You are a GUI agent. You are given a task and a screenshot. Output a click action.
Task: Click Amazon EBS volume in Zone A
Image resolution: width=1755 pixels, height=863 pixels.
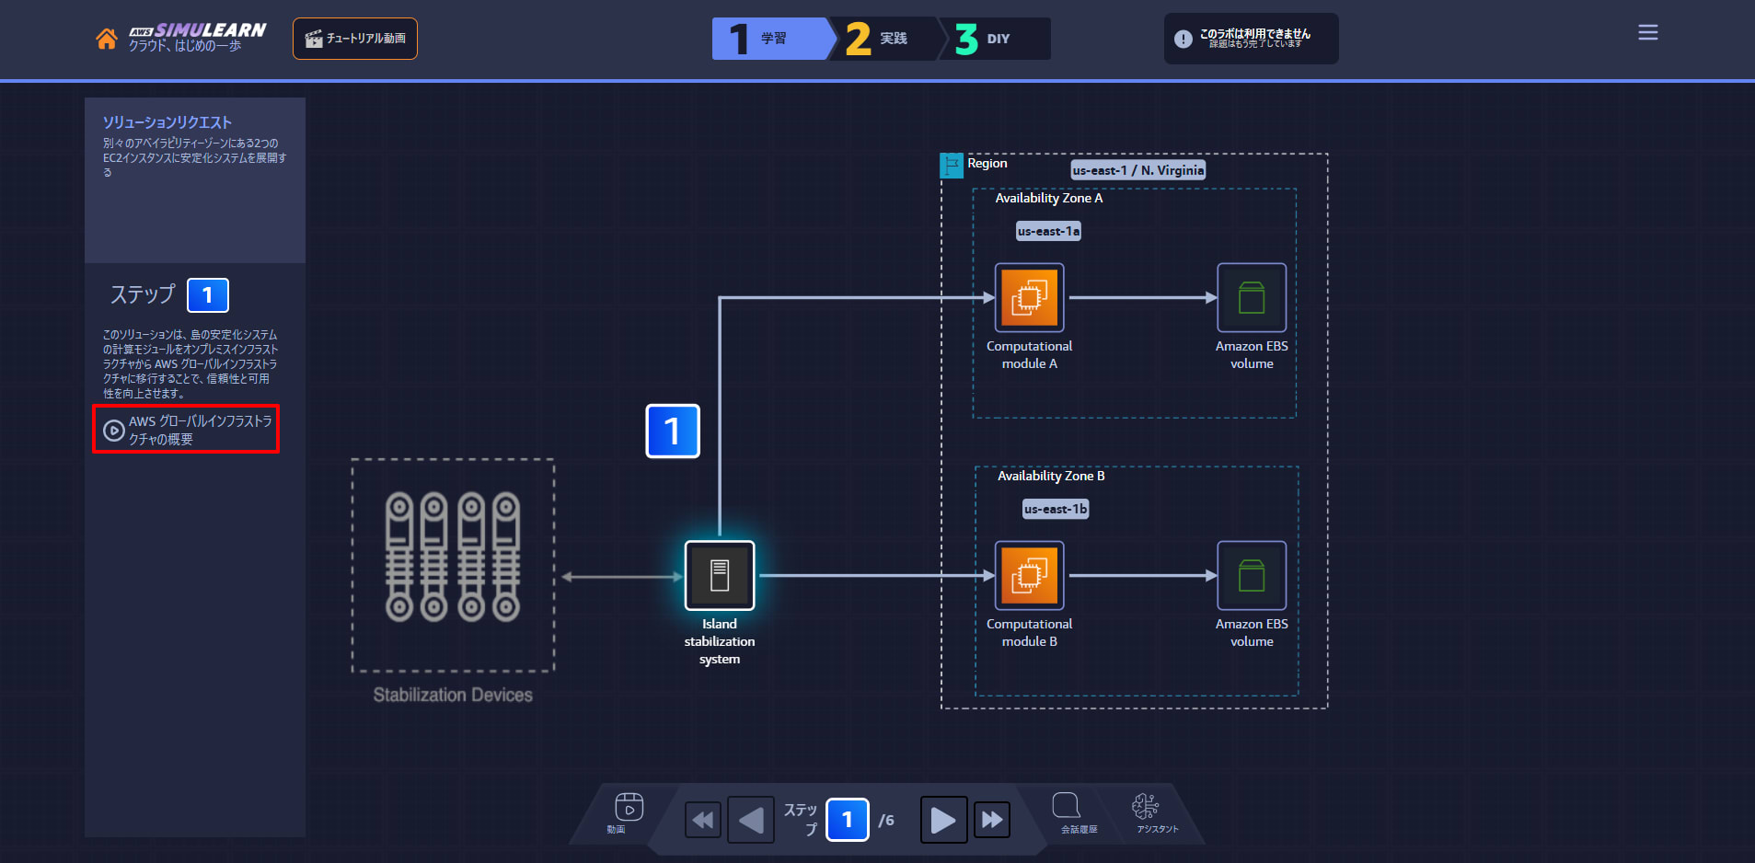[x=1252, y=297]
